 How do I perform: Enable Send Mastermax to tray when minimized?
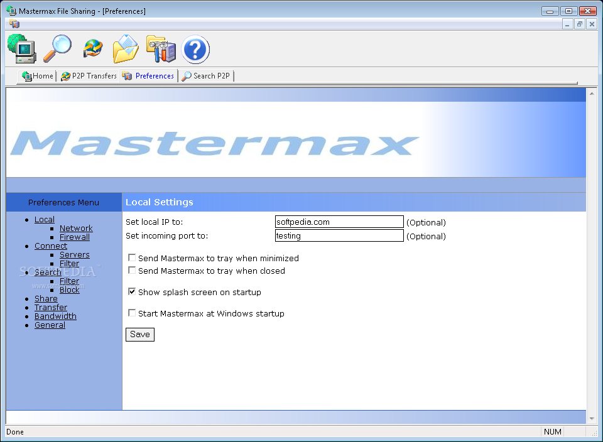[x=132, y=257]
